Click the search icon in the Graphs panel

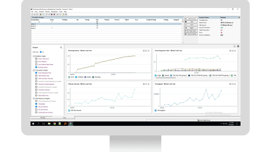click(x=61, y=47)
